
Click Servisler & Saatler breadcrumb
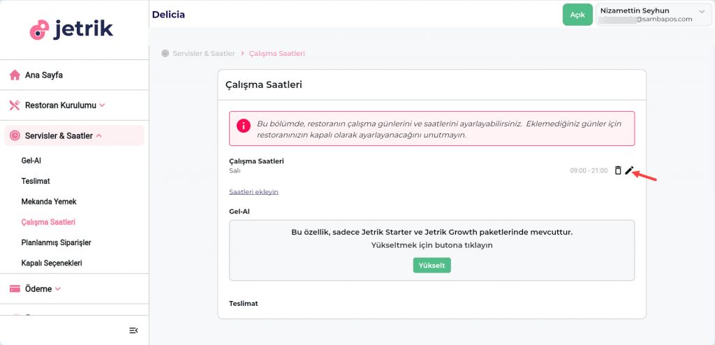point(203,53)
